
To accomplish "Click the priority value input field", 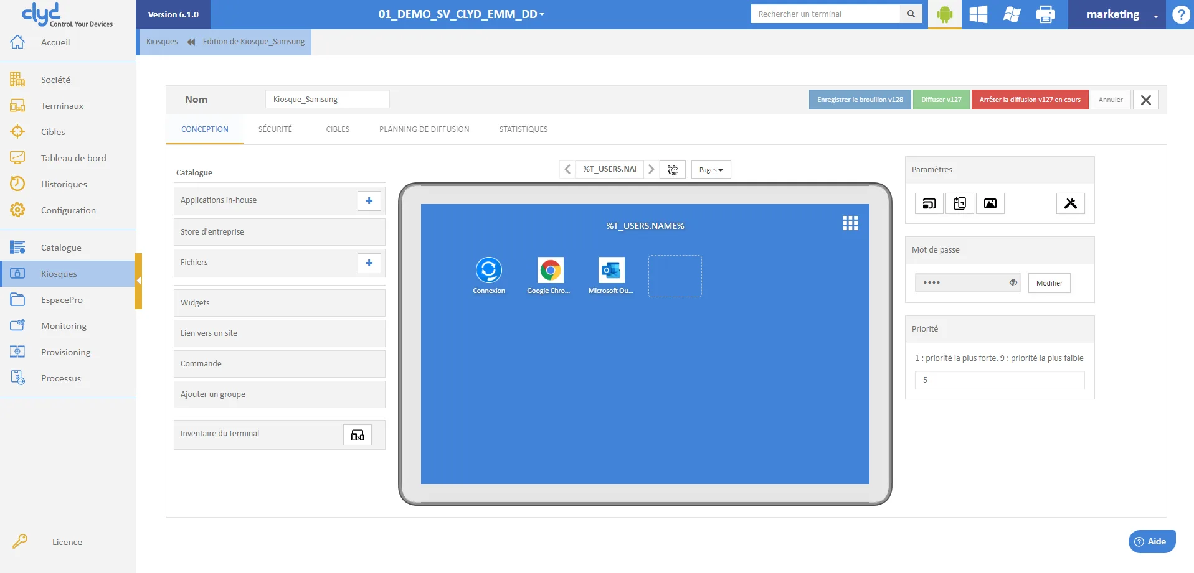I will click(999, 380).
